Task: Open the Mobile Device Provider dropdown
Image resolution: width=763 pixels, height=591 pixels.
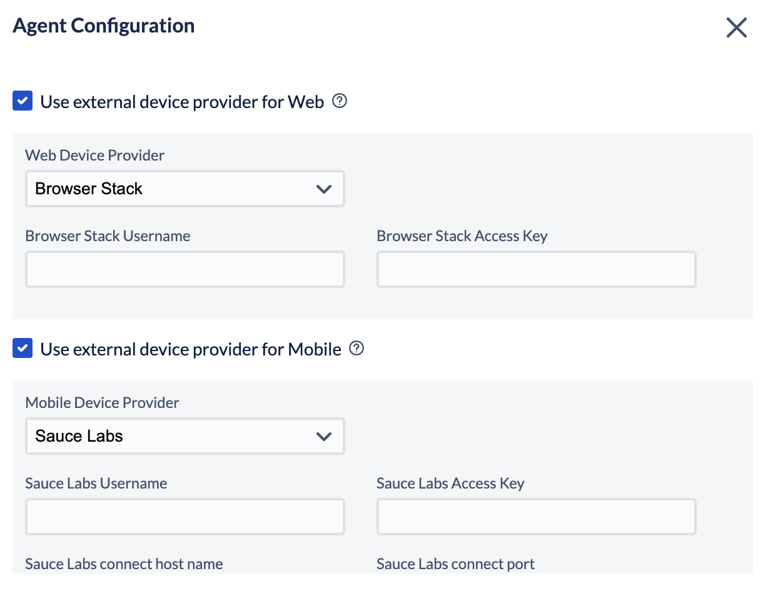Action: [x=184, y=436]
